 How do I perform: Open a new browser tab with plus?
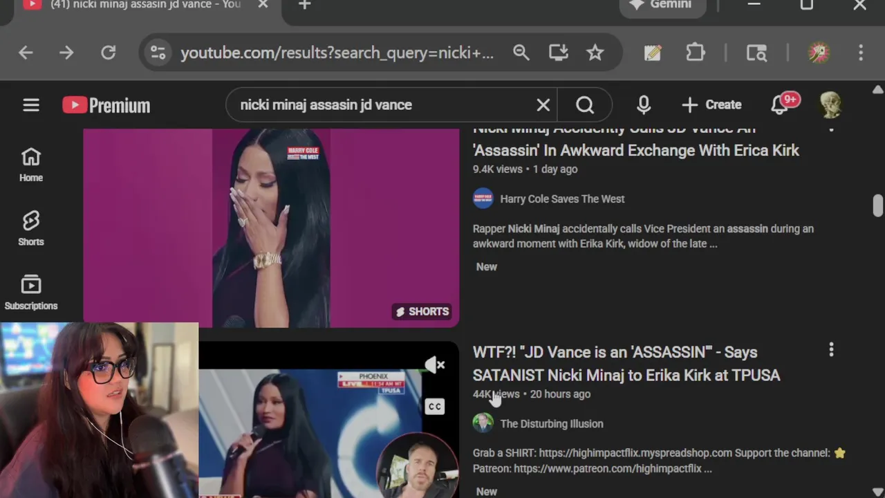(x=305, y=5)
